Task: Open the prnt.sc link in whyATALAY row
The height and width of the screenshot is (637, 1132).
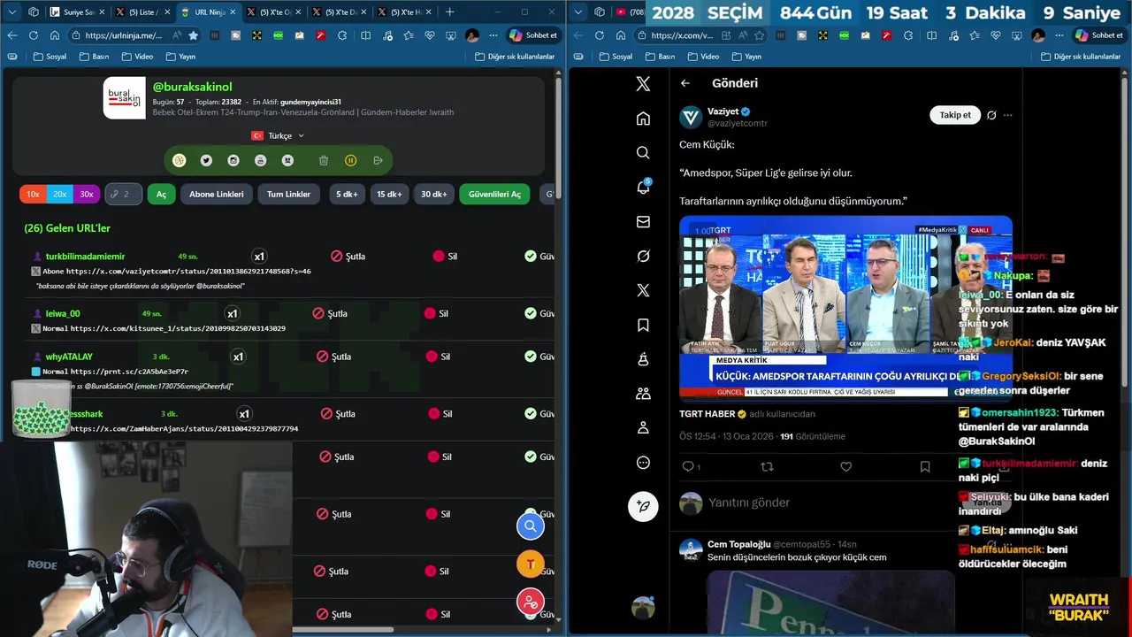Action: [x=129, y=372]
